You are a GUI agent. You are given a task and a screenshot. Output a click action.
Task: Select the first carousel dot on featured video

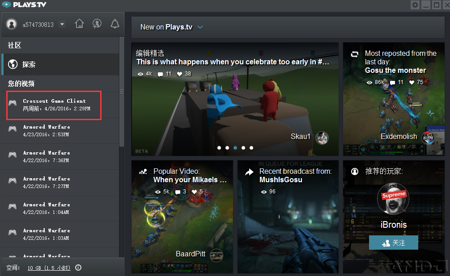pos(219,148)
